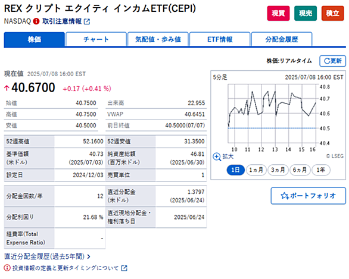Select the 1年 chart period
This screenshot has width=349, height=279.
click(321, 170)
